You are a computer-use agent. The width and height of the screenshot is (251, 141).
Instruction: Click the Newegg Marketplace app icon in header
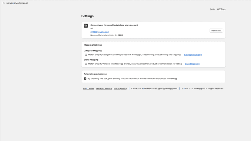pos(4,3)
